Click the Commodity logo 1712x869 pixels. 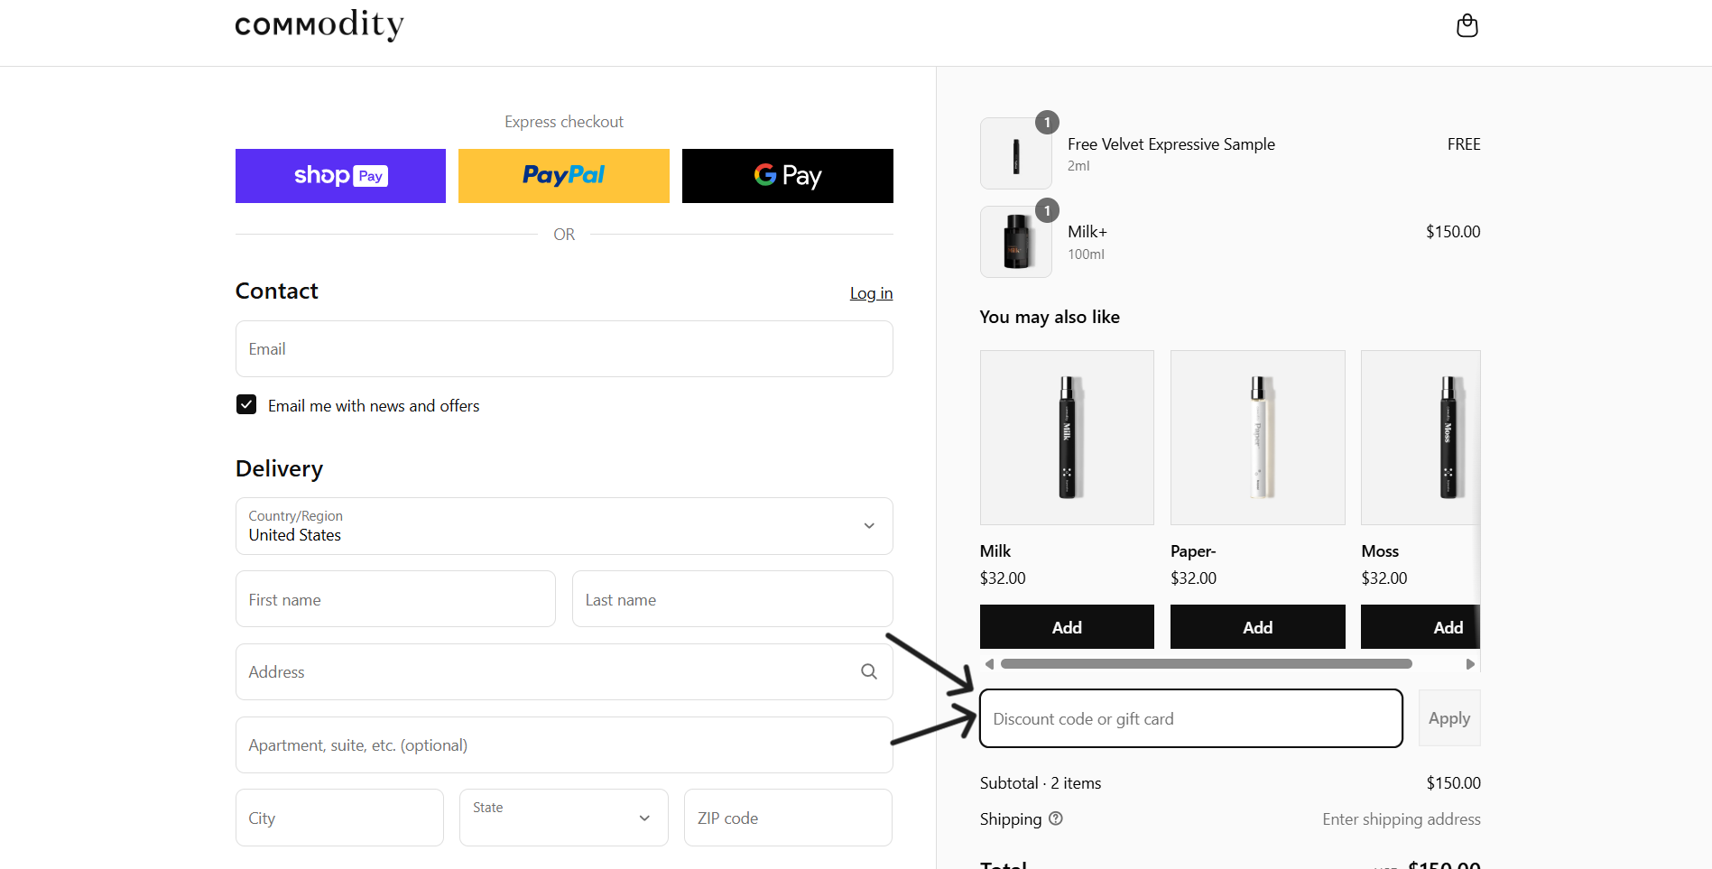click(319, 24)
